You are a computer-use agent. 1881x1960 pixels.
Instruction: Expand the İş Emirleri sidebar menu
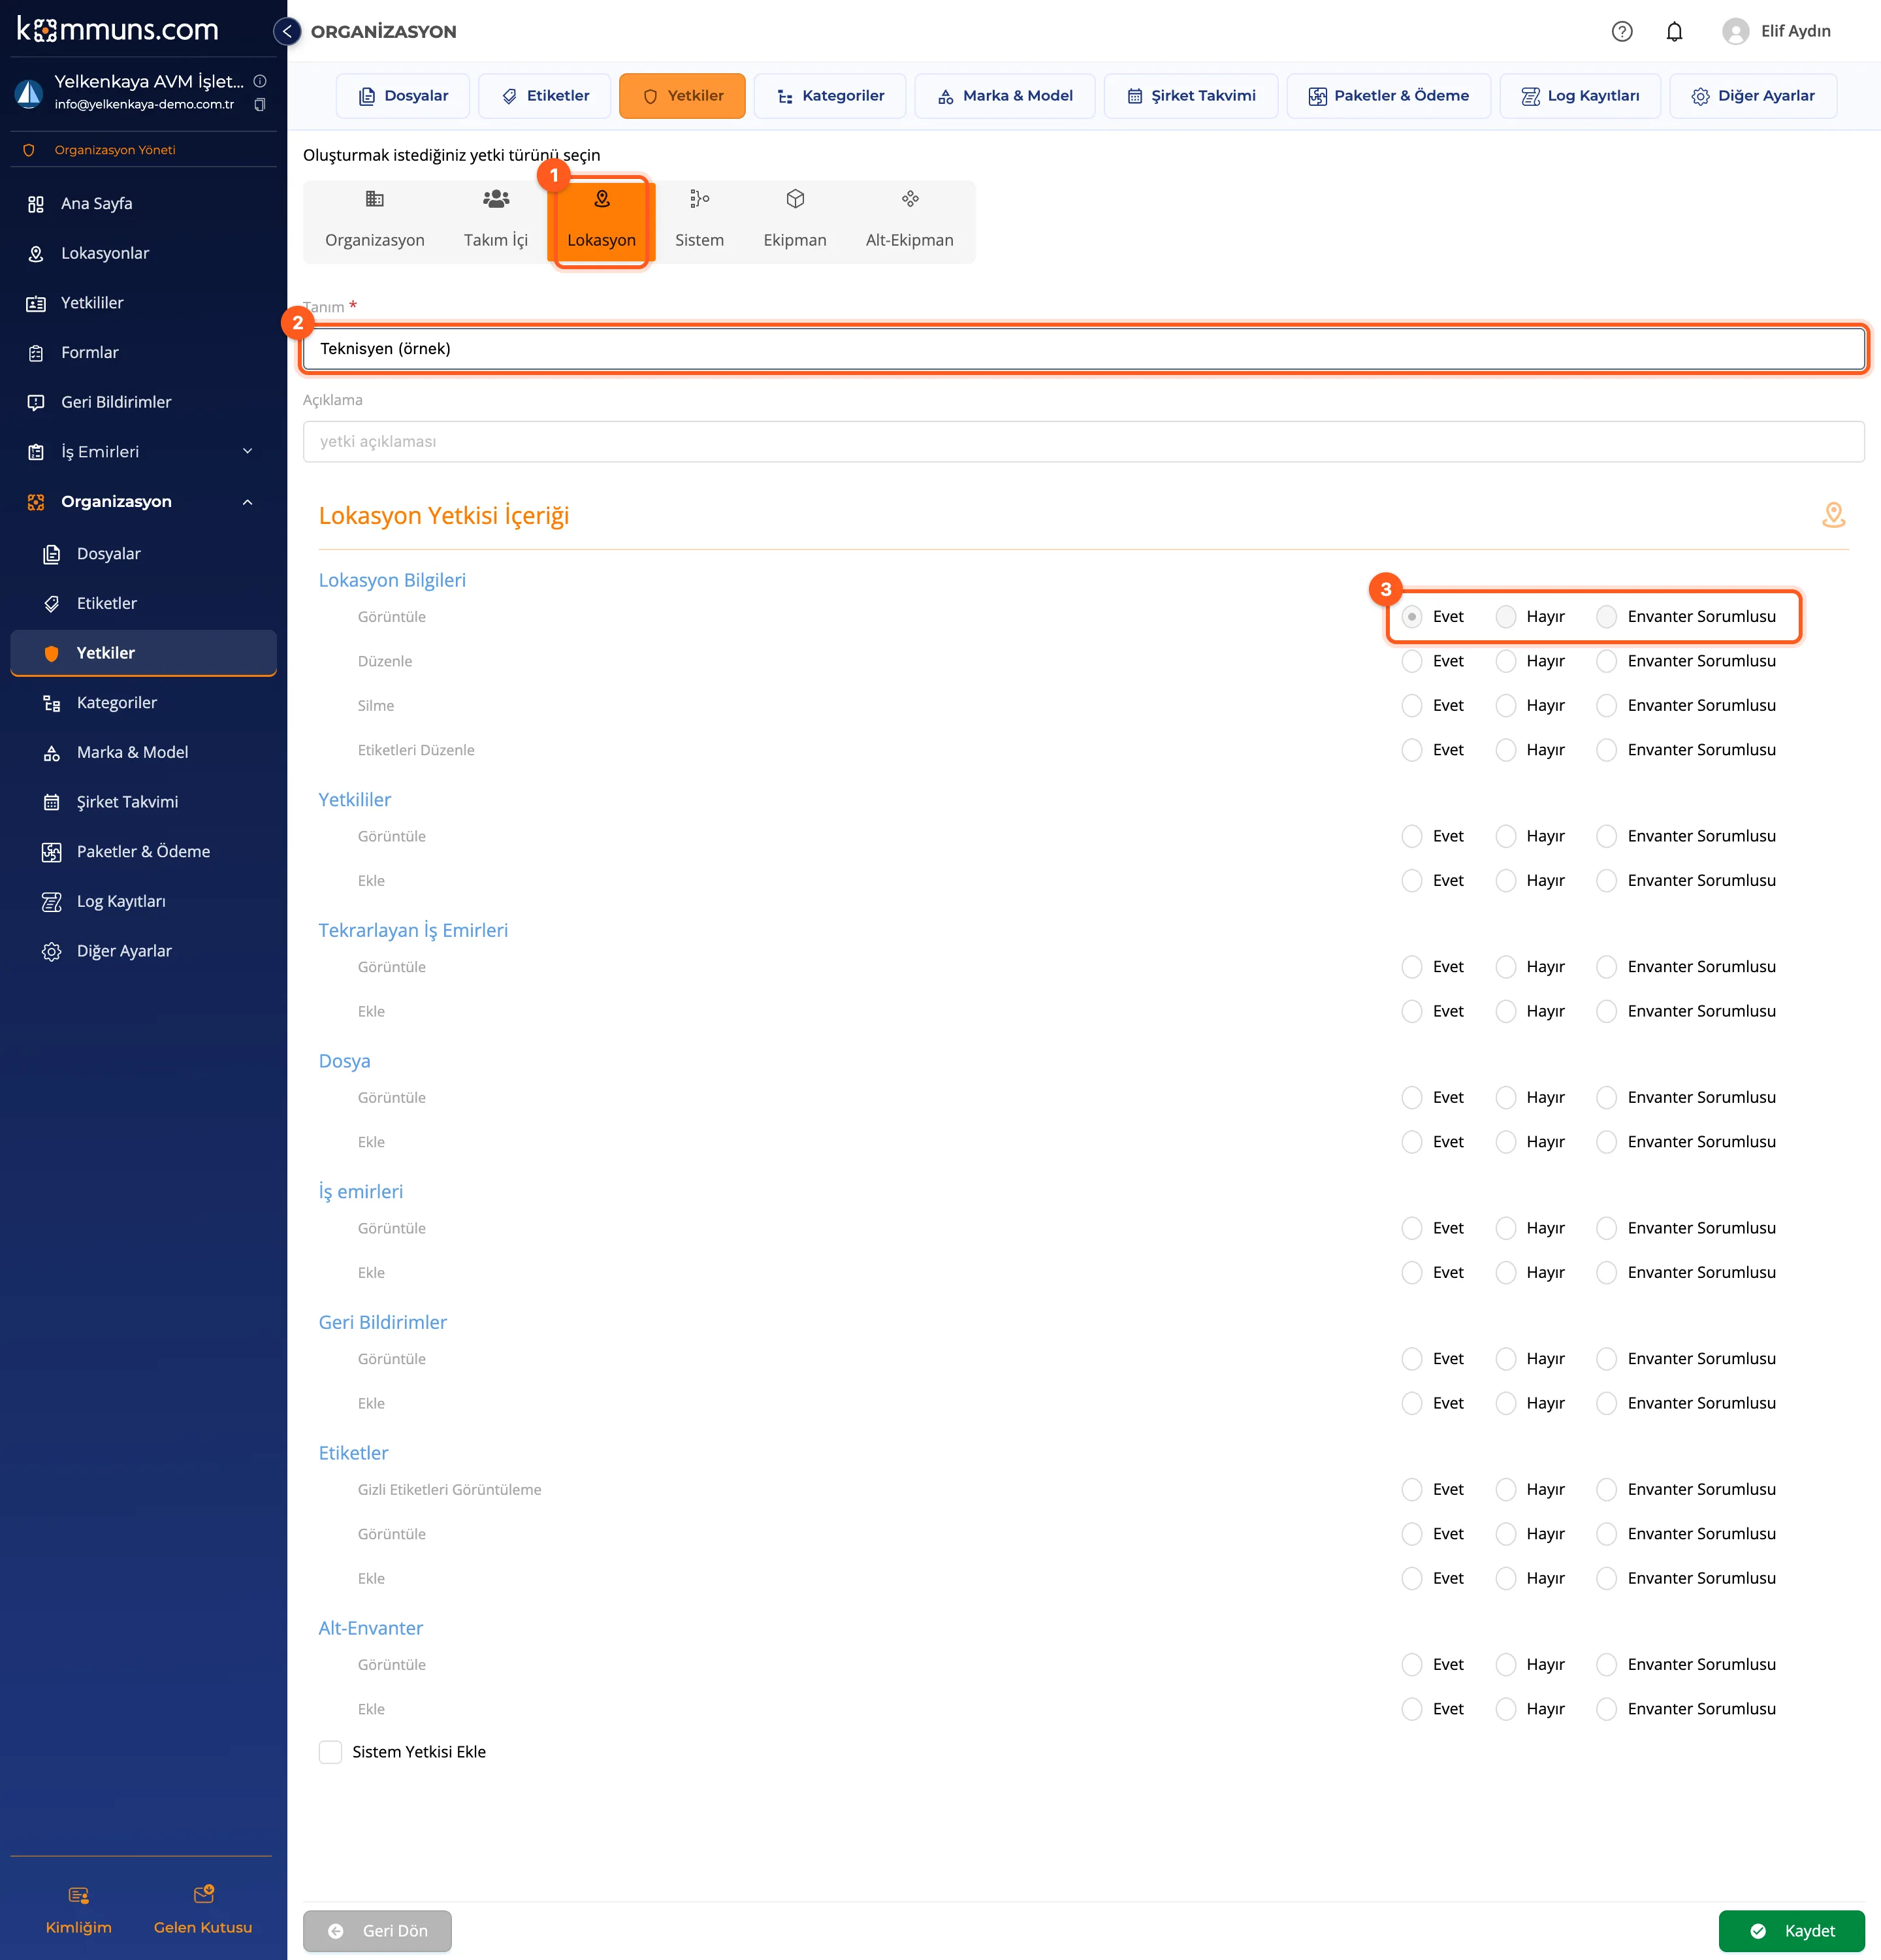click(143, 452)
